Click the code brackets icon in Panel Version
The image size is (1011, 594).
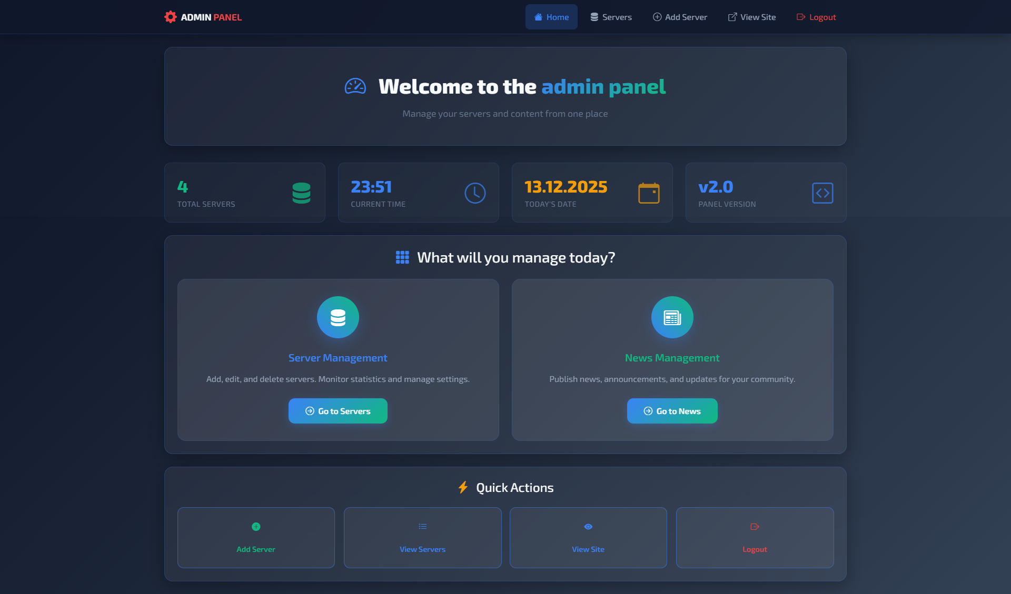point(822,193)
